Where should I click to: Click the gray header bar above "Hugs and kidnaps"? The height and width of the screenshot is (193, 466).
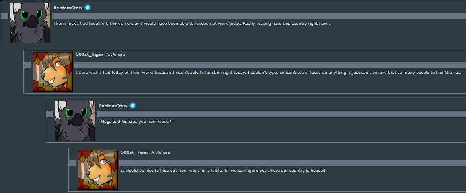[x=281, y=114]
